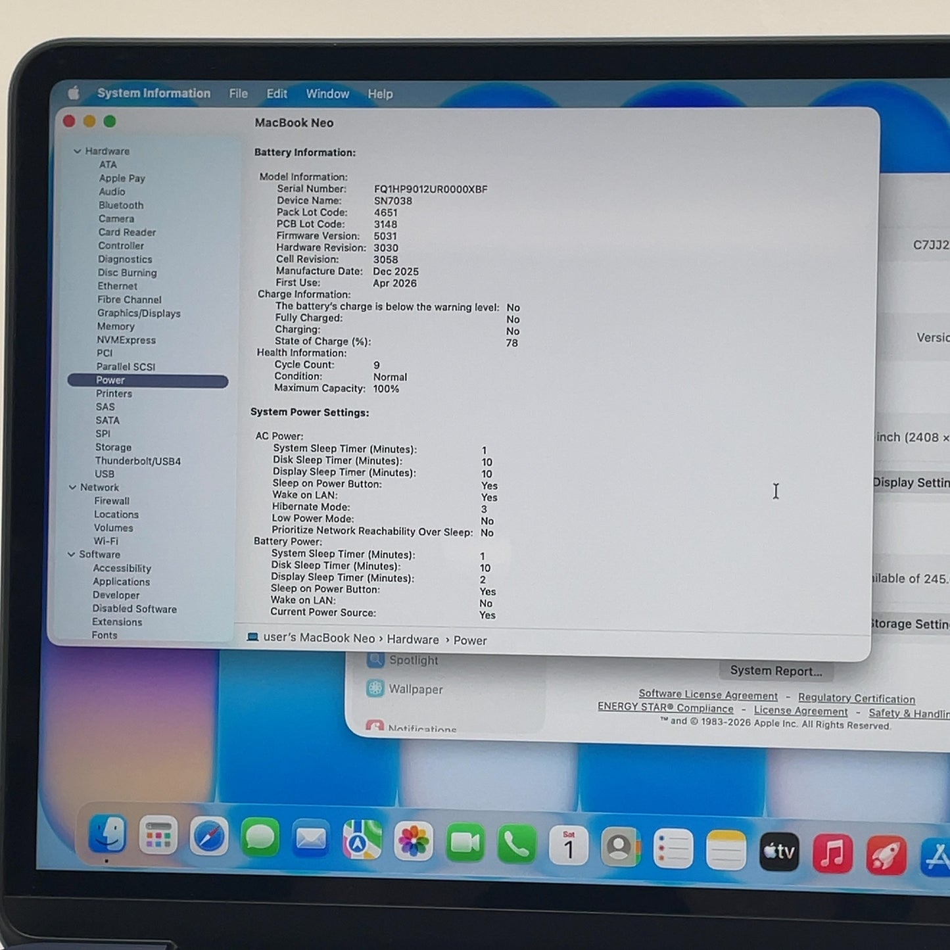Open the Window menu
This screenshot has height=950, width=950.
[x=327, y=94]
